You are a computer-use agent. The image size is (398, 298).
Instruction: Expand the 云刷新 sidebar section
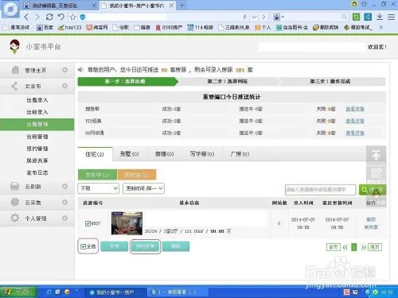[x=64, y=186]
